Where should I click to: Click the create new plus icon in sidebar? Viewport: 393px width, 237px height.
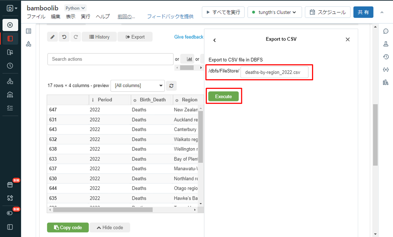click(10, 25)
